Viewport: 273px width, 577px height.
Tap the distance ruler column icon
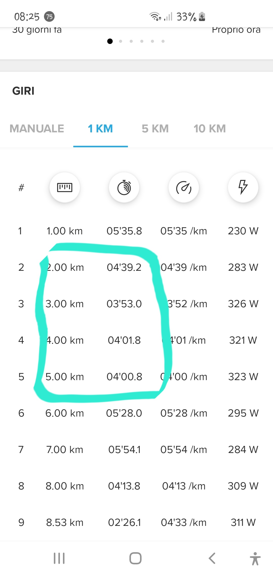65,188
